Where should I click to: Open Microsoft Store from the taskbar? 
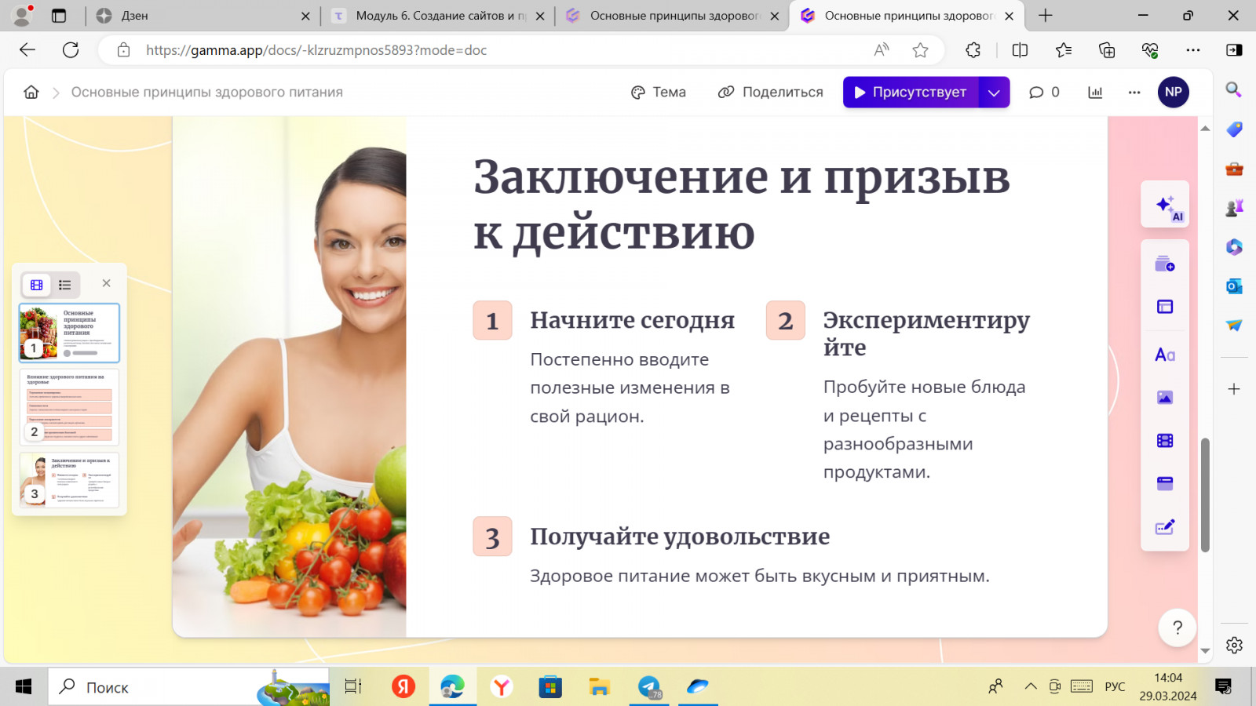tap(550, 687)
